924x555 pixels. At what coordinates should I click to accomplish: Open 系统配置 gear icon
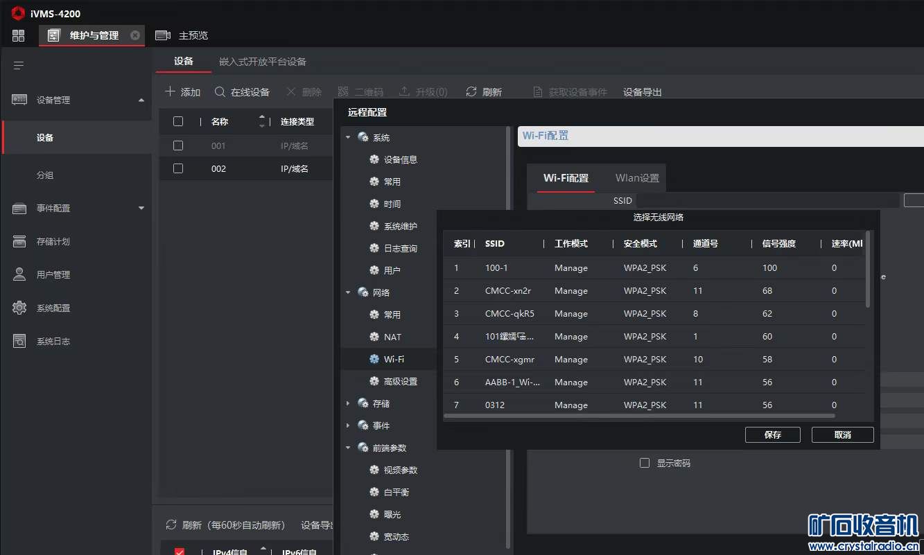click(x=19, y=308)
